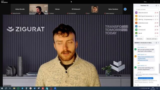This screenshot has width=160, height=90.
Task: Select ESI Esi4zoom5 video tile
Action: point(76,9)
